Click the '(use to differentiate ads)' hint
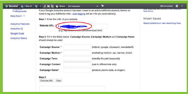The image size is (188, 94). 104,64
